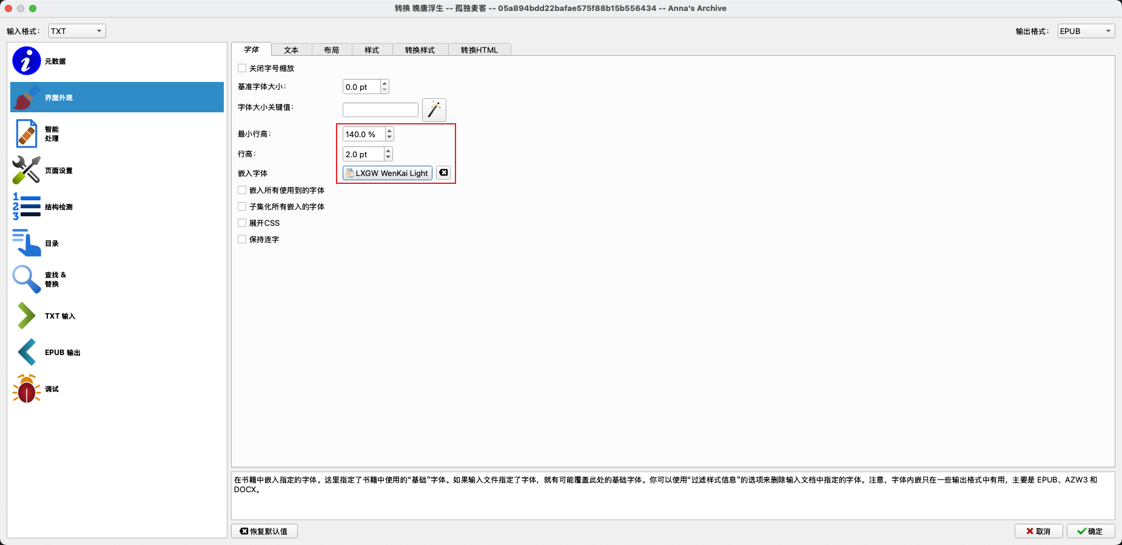Screen dimensions: 1122x545
Task: Increase 最小行高 with up arrow
Action: 389,131
